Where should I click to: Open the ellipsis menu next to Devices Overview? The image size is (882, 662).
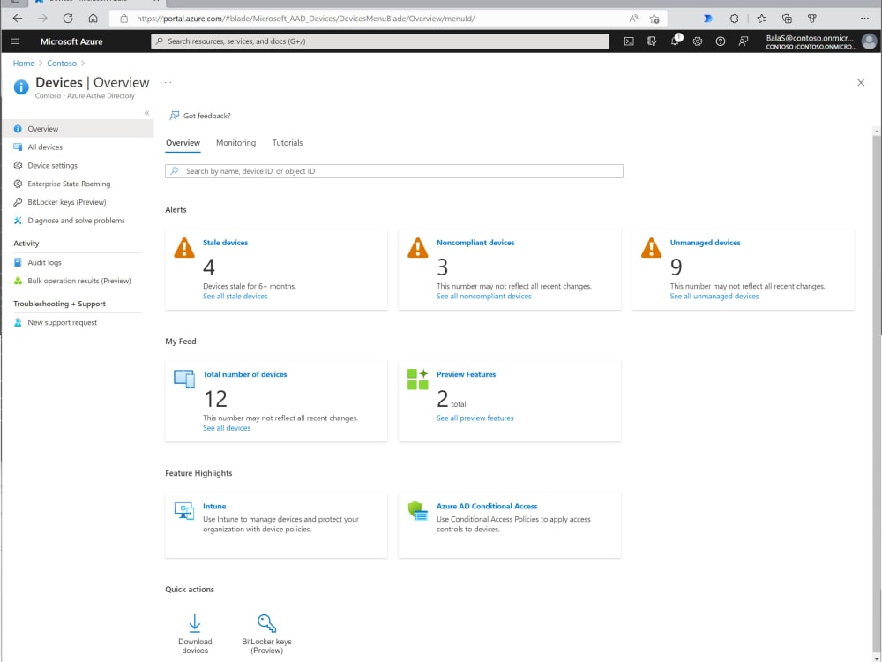click(x=168, y=82)
